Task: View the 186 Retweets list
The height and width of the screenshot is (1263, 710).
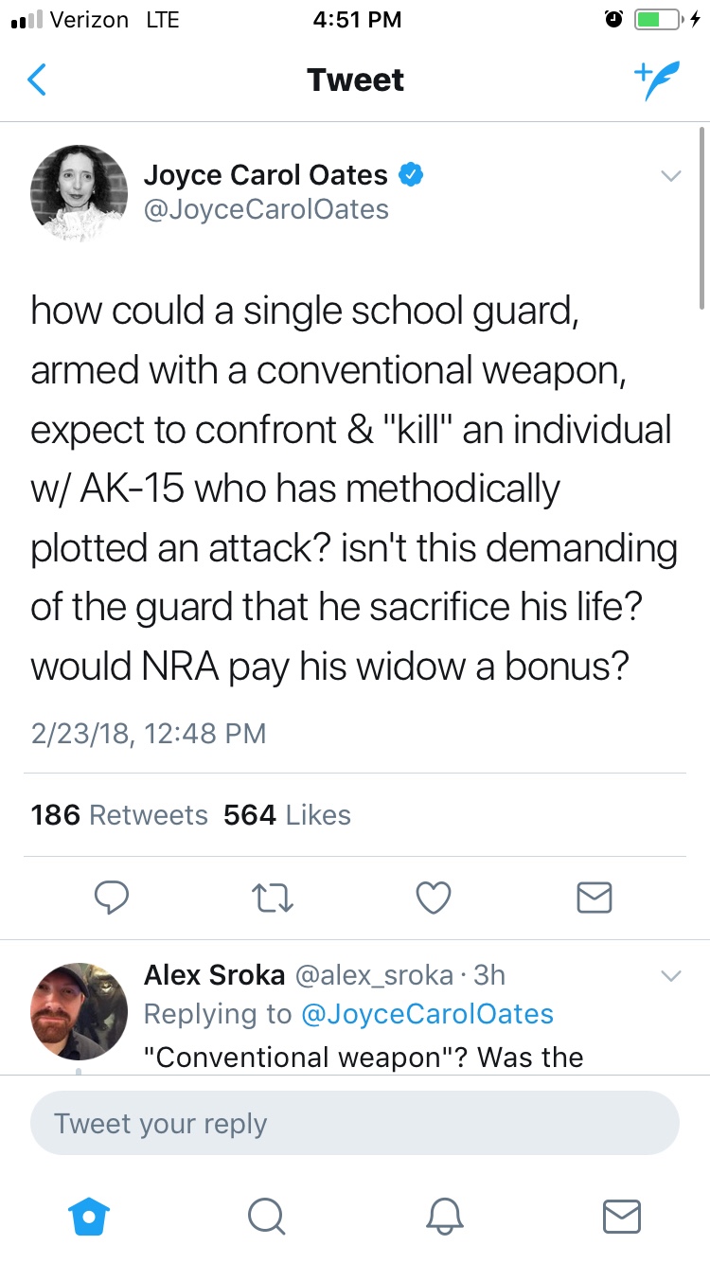Action: click(x=119, y=815)
